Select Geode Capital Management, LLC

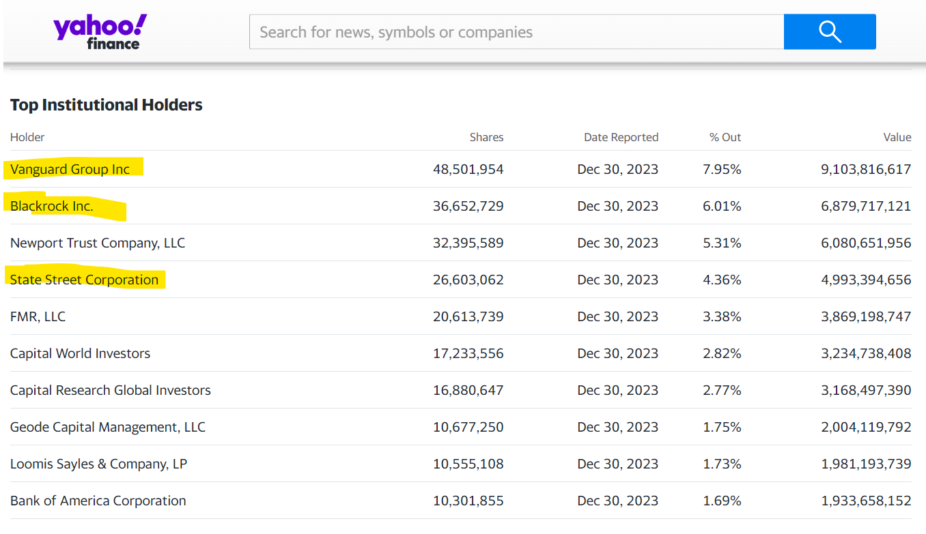(x=108, y=427)
